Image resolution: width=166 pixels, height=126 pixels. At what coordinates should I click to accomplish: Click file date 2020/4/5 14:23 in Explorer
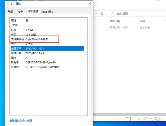tap(119, 28)
